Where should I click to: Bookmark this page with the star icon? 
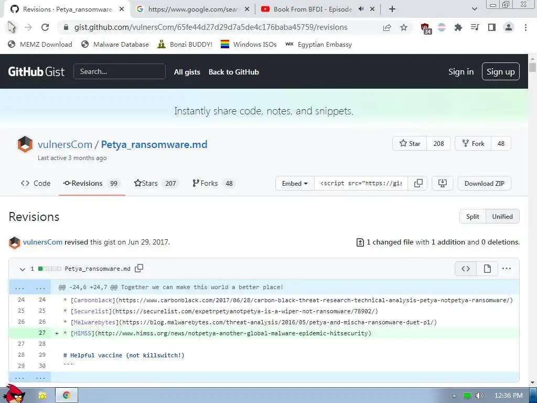point(404,27)
